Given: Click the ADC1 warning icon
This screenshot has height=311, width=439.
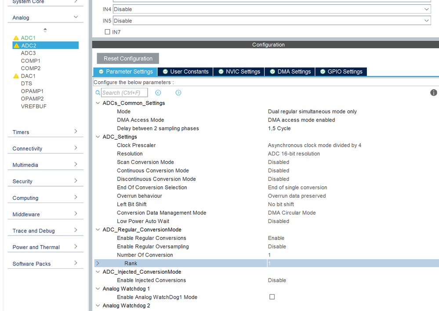Looking at the screenshot, I should point(16,38).
